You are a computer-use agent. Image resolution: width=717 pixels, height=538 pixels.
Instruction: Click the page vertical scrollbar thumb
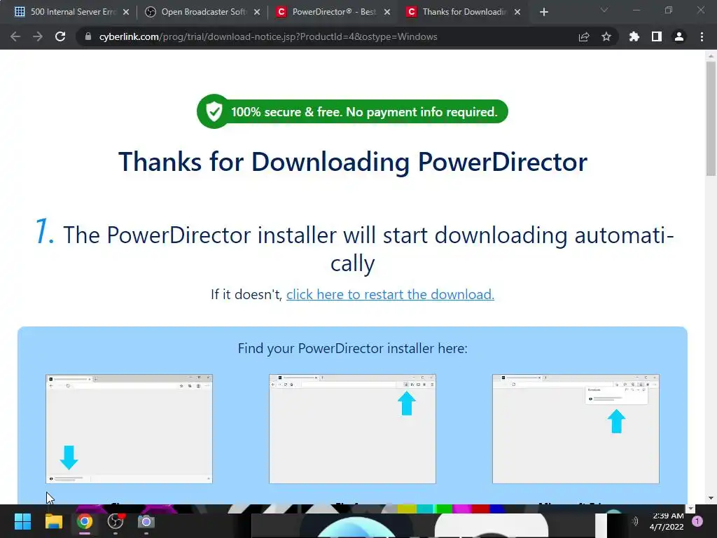[x=711, y=118]
